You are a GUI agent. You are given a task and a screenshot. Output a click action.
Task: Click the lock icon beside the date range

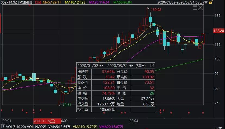(x=211, y=2)
